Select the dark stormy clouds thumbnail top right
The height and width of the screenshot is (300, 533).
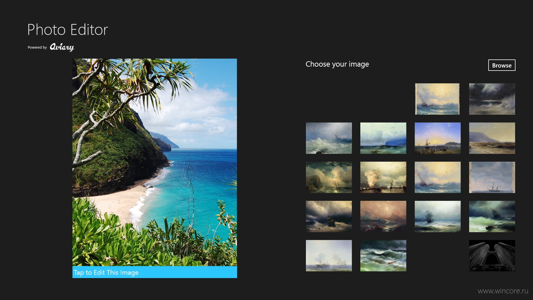coord(492,99)
